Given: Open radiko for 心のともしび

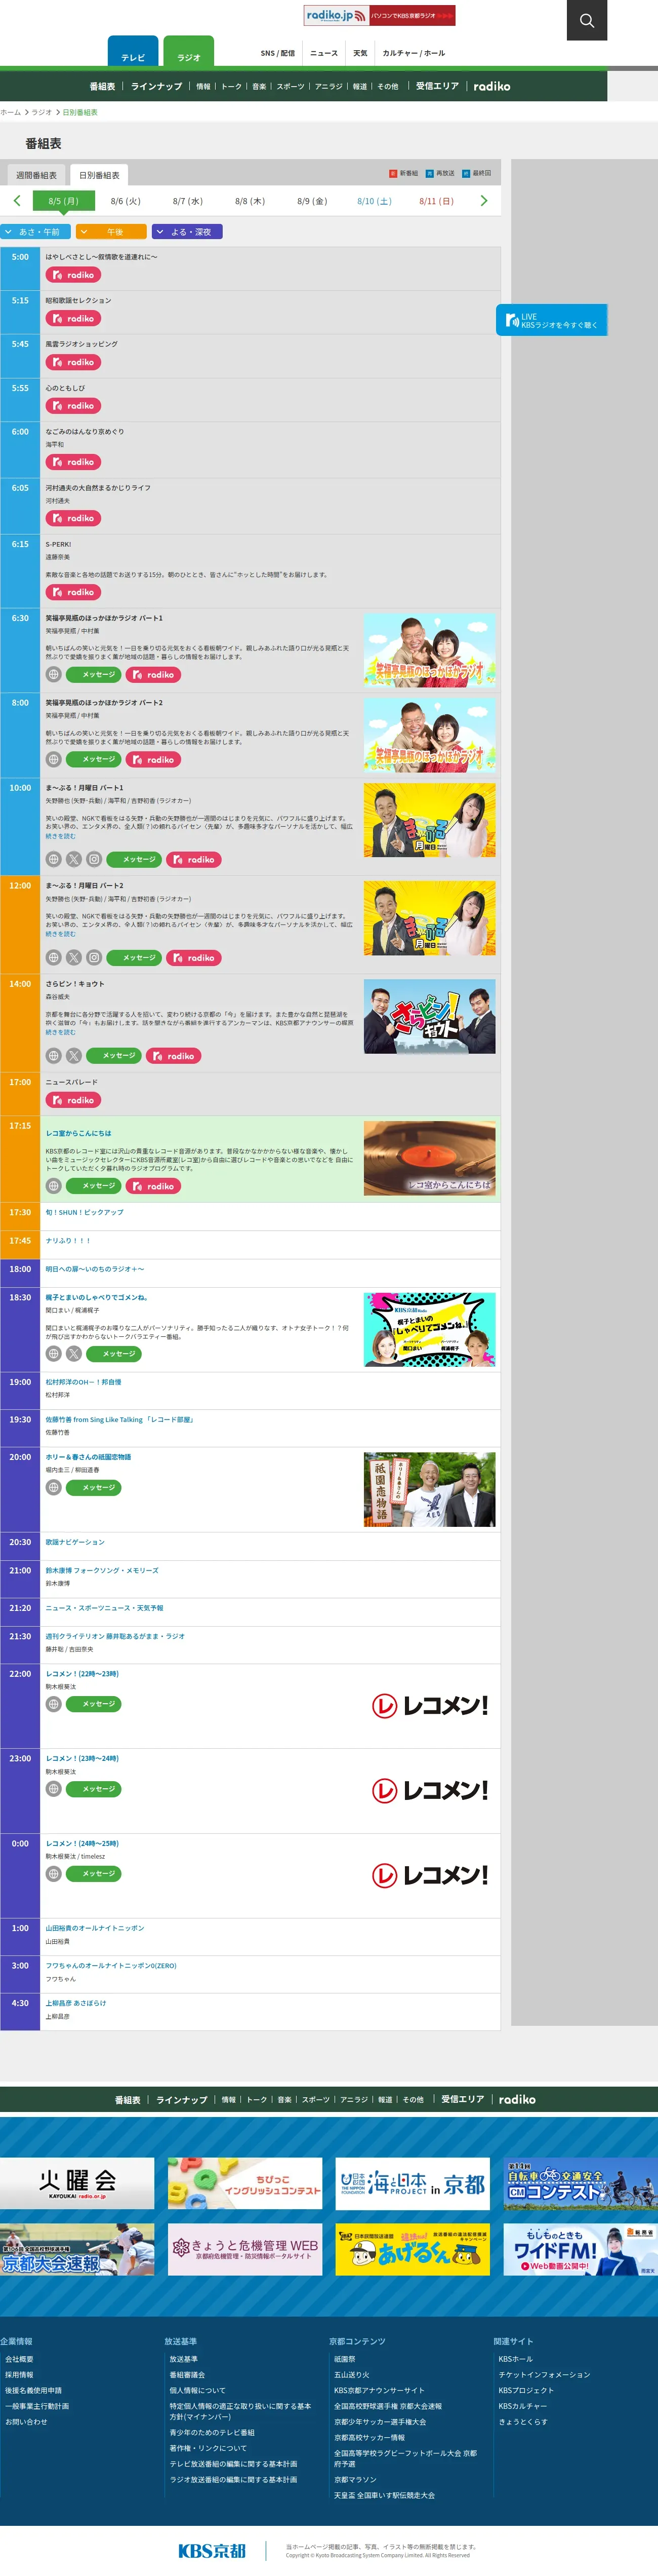Looking at the screenshot, I should (73, 406).
